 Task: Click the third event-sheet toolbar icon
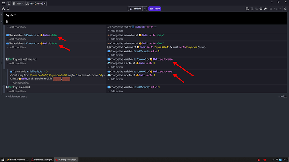pyautogui.click(x=256, y=9)
